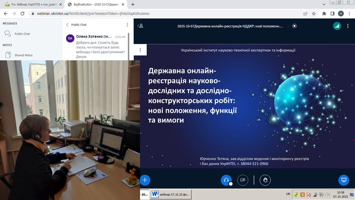The width and height of the screenshot is (355, 200).
Task: Open Shared Notes in the sidebar
Action: pos(23,55)
